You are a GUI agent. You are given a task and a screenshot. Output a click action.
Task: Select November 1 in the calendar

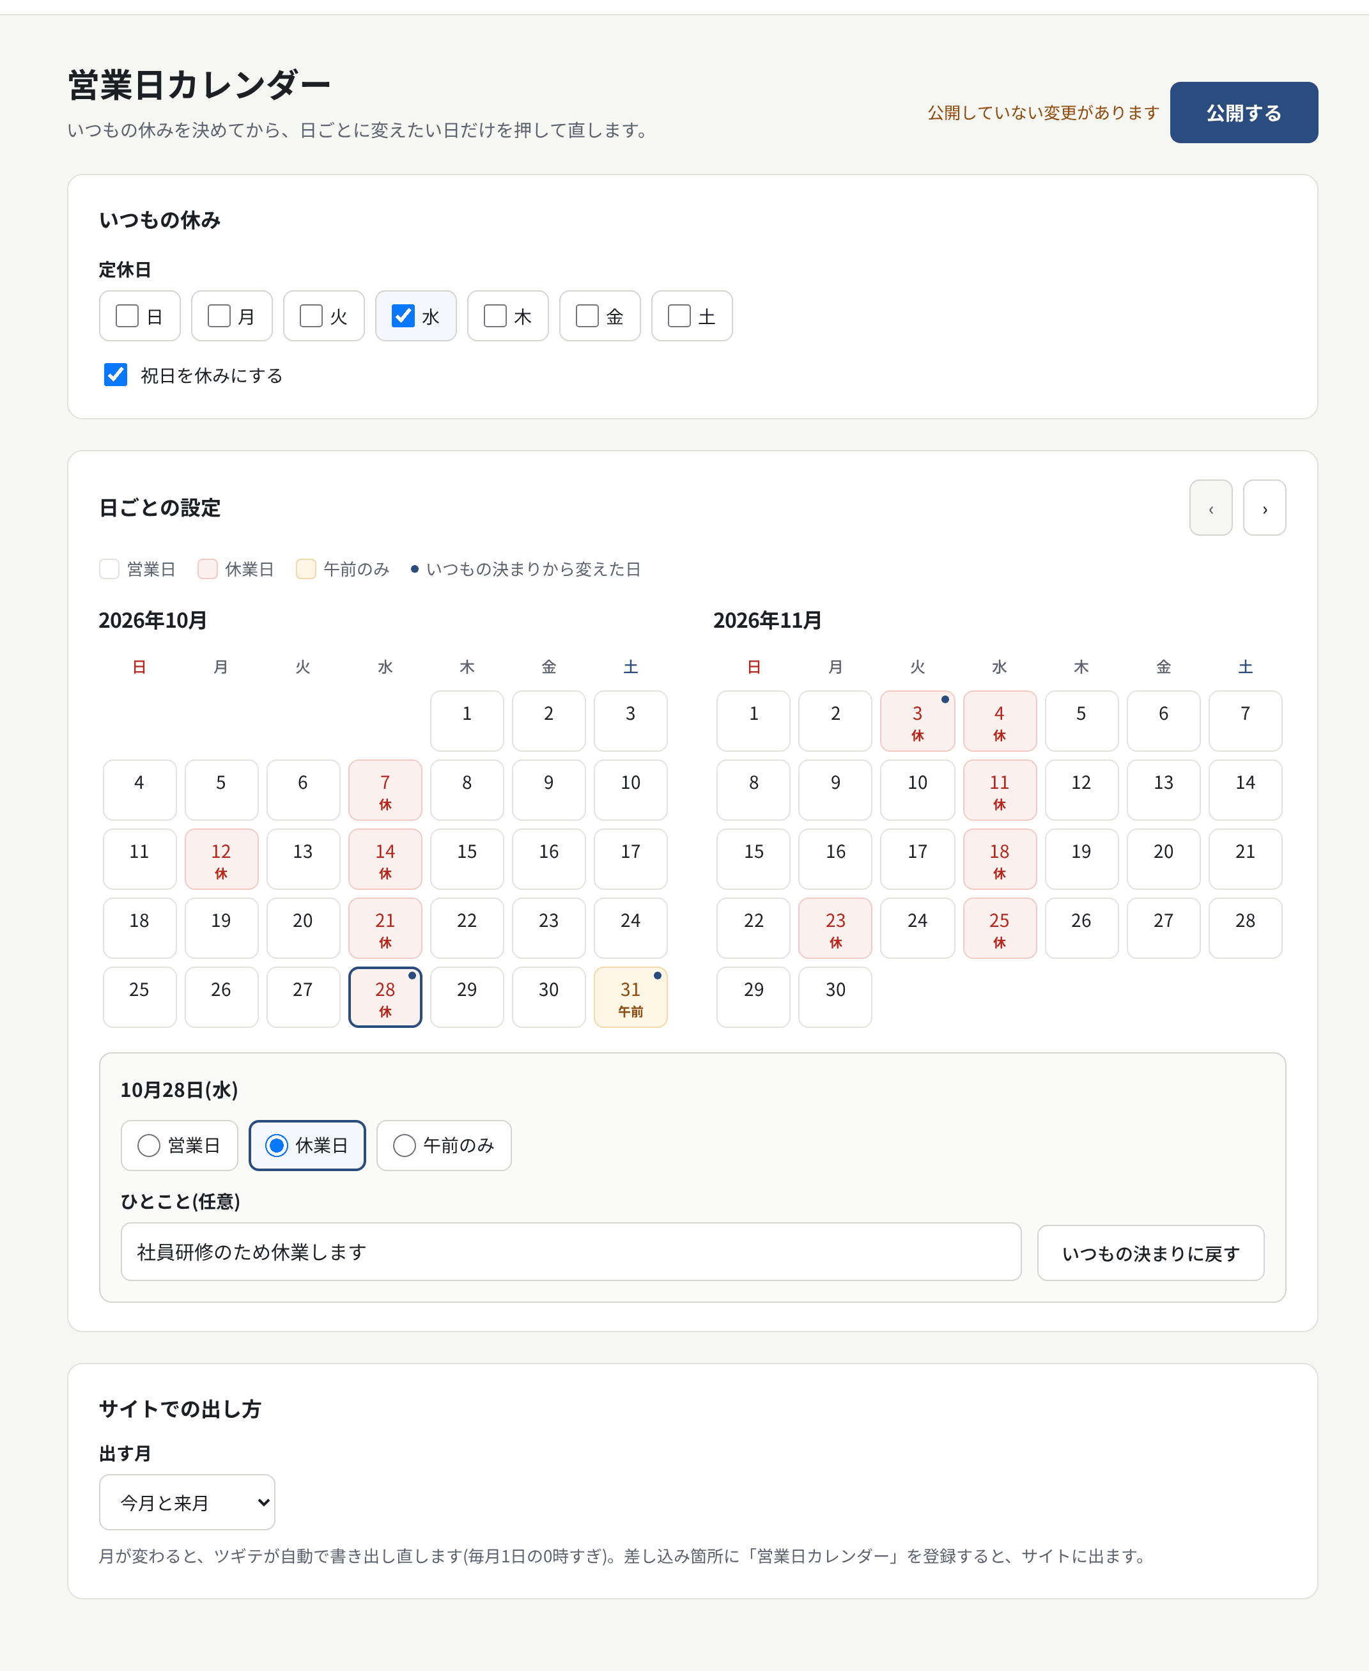point(753,722)
